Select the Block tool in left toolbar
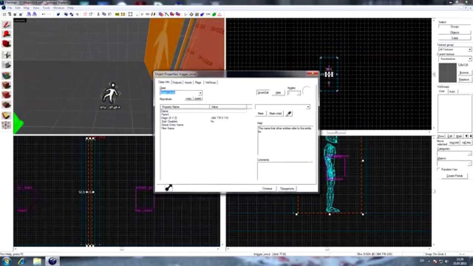Image resolution: width=473 pixels, height=266 pixels. tap(6, 65)
